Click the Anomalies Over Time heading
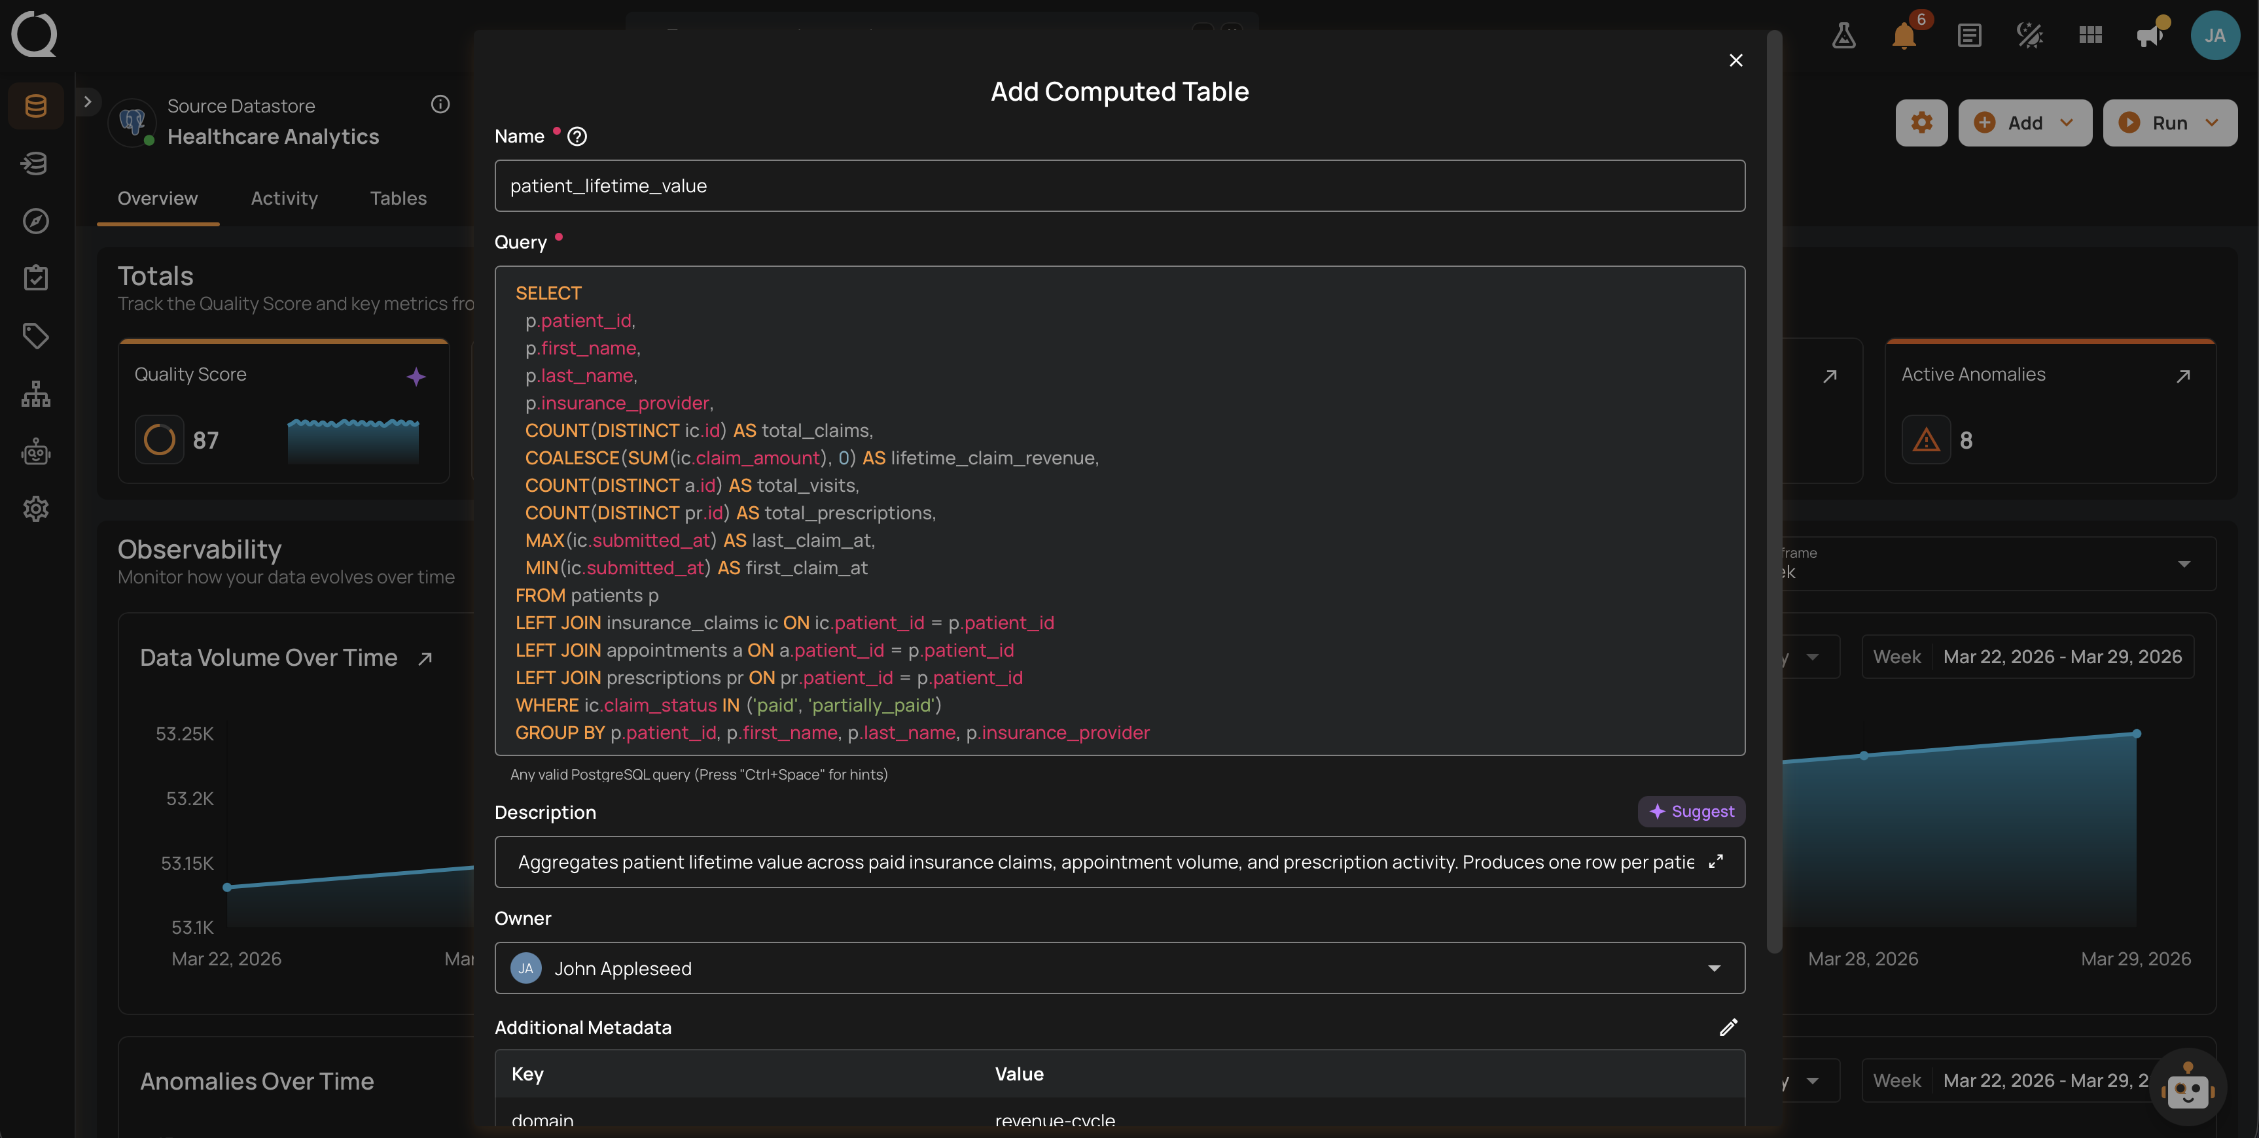The width and height of the screenshot is (2259, 1138). point(257,1082)
